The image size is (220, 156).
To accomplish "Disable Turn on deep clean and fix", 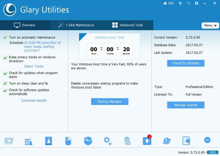I will [5, 83].
